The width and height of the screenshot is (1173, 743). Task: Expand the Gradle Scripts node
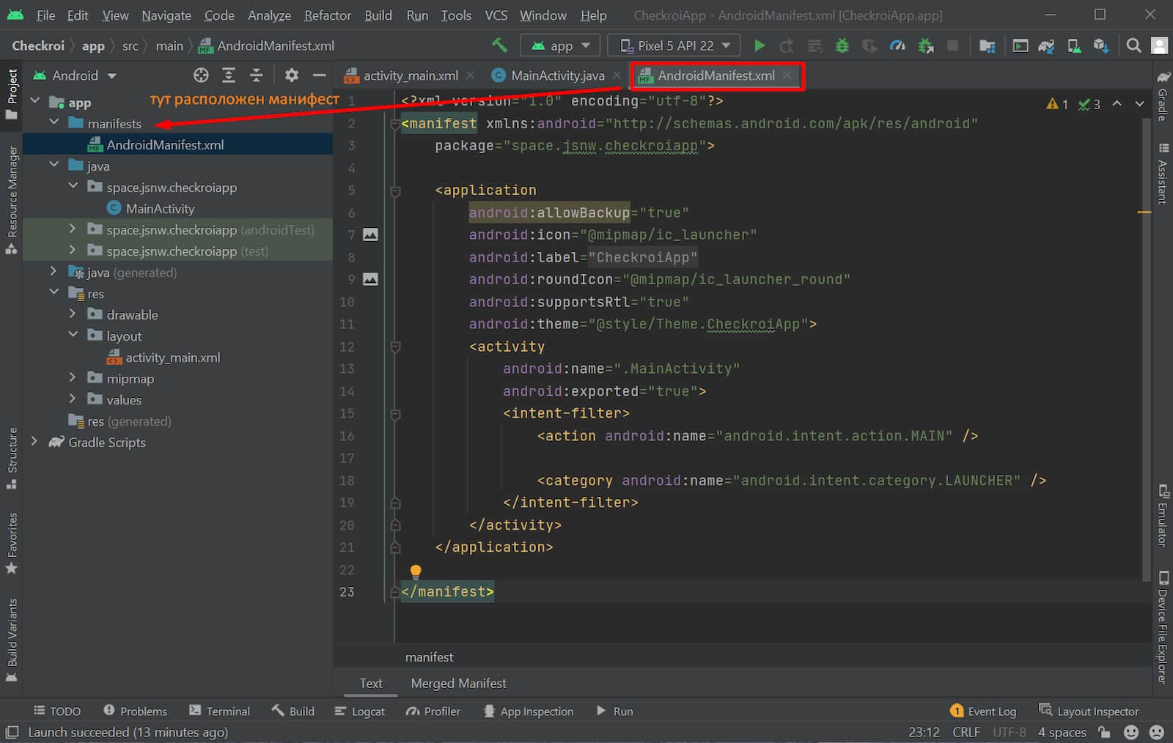(34, 441)
